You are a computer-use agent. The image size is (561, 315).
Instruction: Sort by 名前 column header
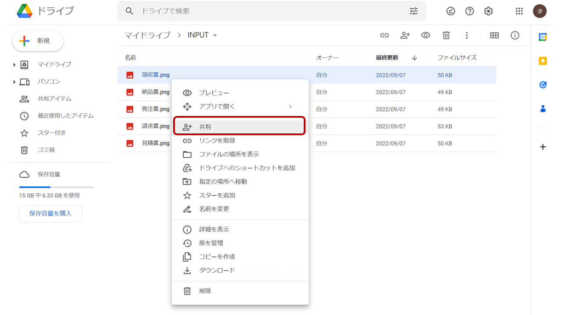pyautogui.click(x=130, y=57)
